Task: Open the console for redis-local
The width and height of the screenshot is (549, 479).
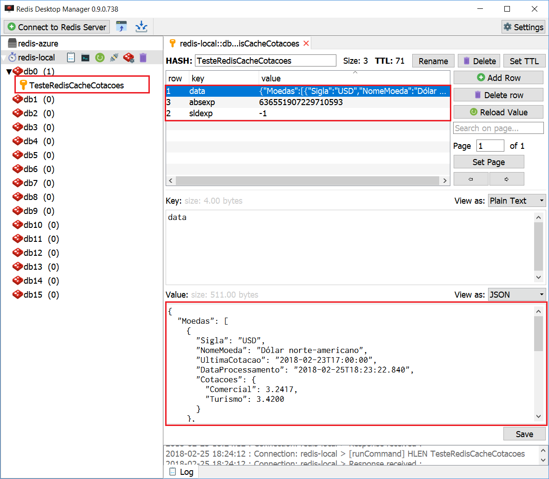Action: [x=85, y=57]
